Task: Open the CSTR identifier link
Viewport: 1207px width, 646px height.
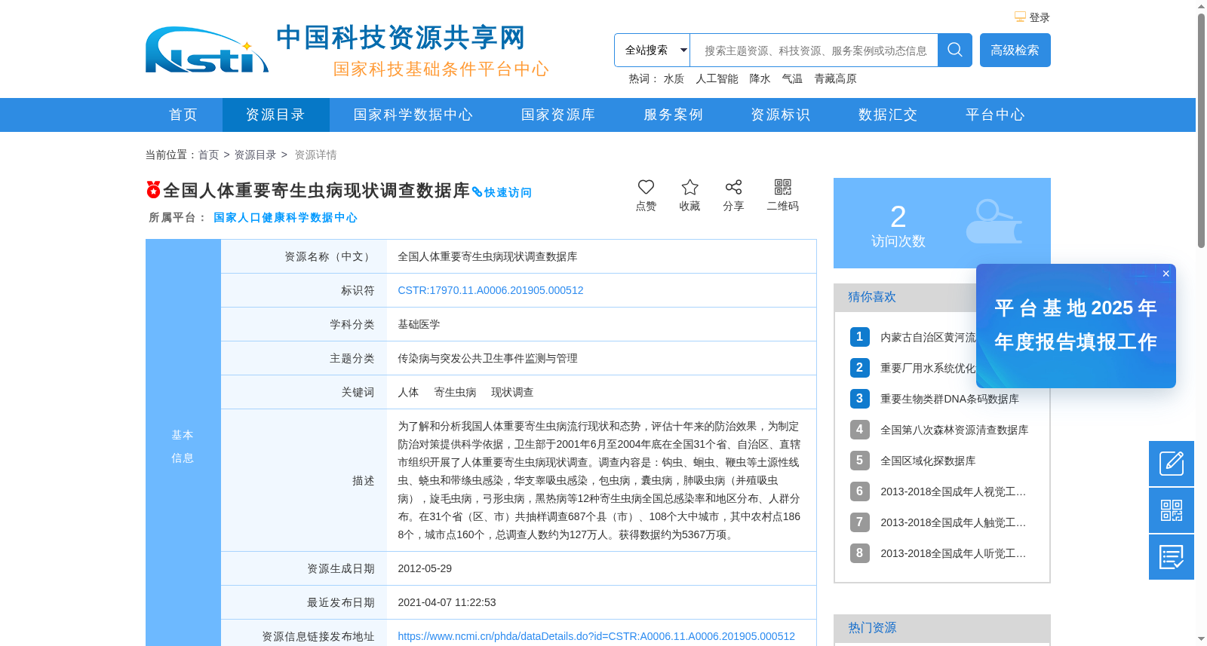Action: point(490,290)
